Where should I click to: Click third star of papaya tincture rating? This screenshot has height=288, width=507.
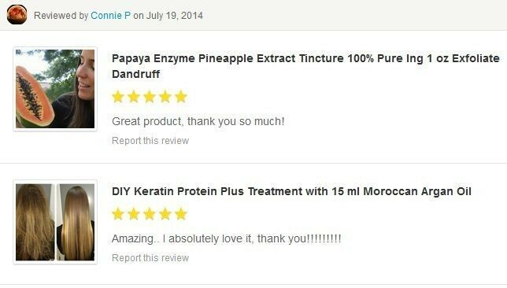tap(150, 97)
